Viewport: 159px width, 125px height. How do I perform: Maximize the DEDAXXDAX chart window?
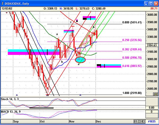(x=151, y=4)
